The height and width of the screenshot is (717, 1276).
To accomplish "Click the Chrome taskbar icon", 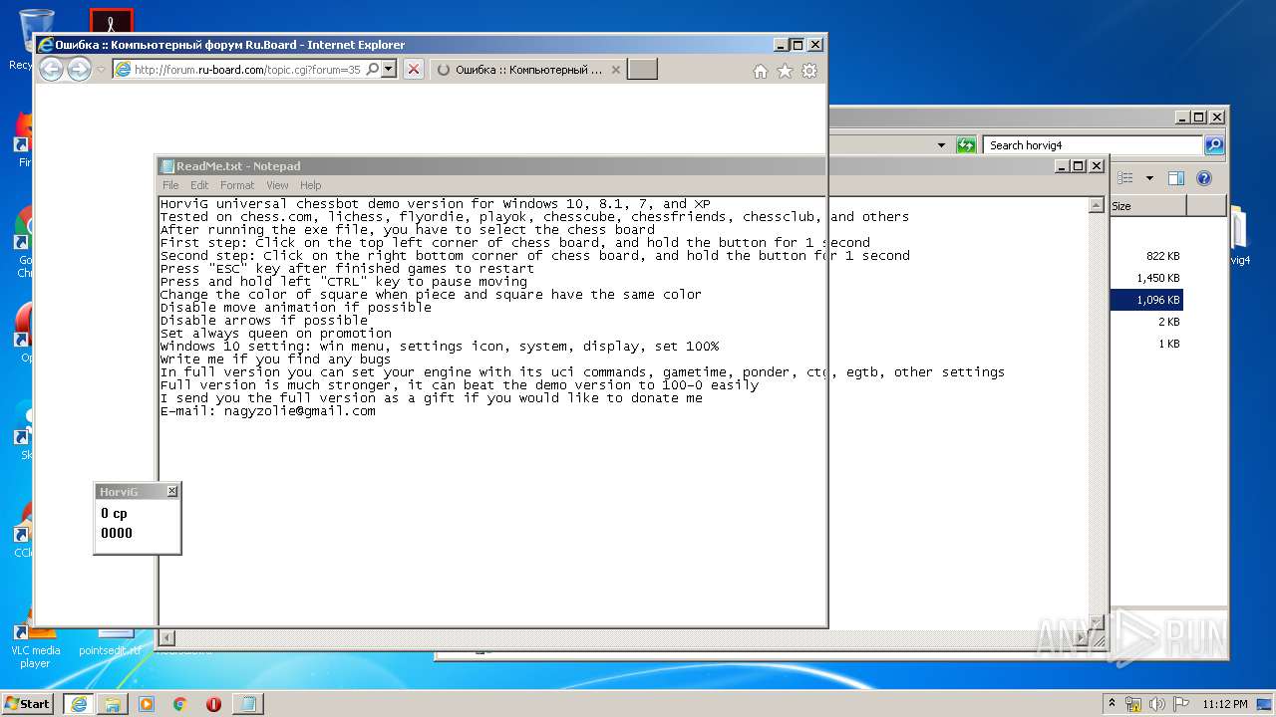I will 179,703.
